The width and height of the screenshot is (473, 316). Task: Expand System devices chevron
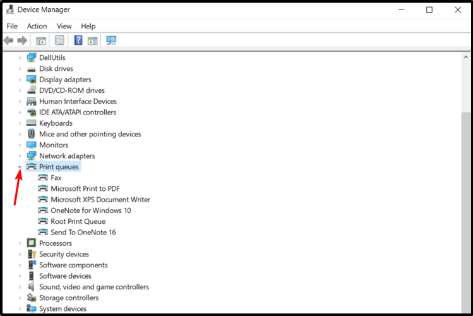[20, 309]
